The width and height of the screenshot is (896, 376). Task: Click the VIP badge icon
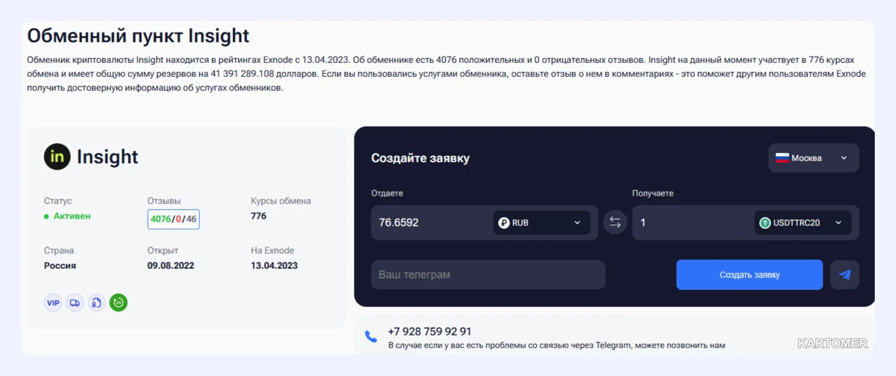pos(53,303)
